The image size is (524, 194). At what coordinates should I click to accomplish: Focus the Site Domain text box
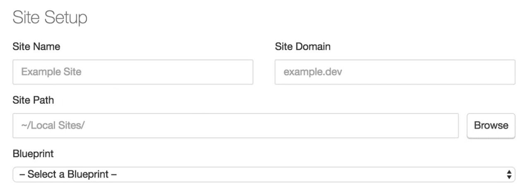coord(395,72)
